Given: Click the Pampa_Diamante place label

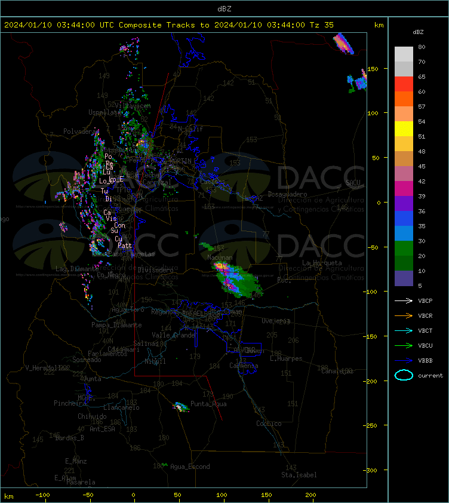Looking at the screenshot, I should point(116,325).
